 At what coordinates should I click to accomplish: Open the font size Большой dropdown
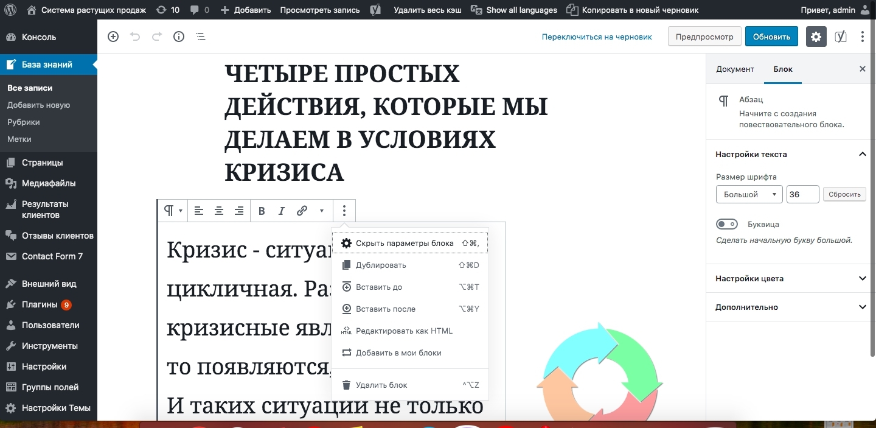click(x=749, y=194)
